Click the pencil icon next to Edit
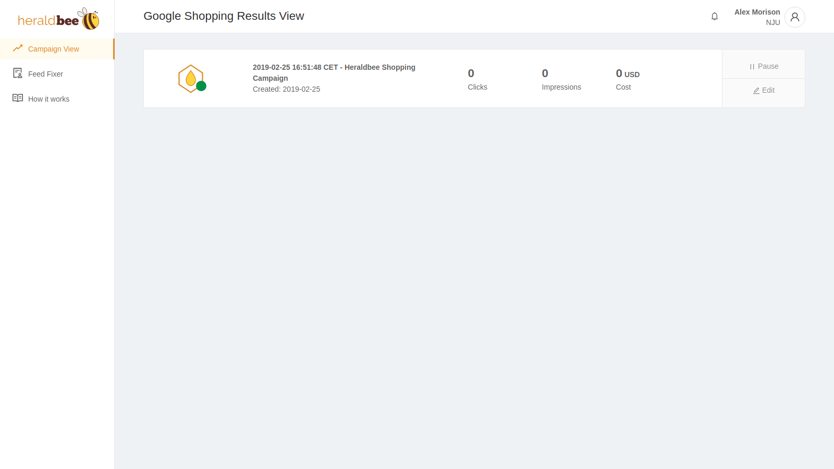 756,91
